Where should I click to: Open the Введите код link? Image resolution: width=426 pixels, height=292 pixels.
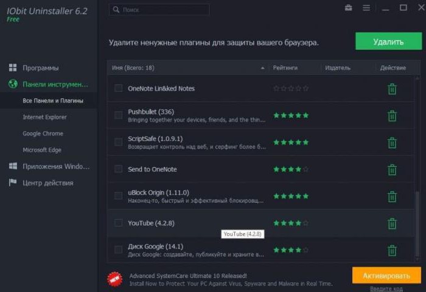coord(386,289)
